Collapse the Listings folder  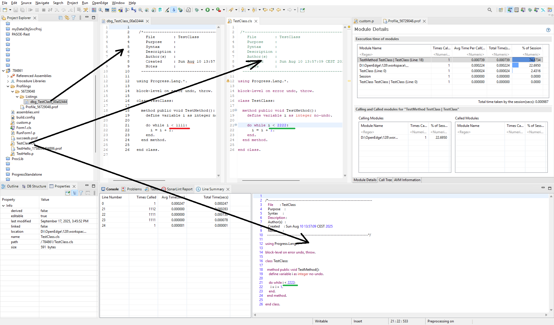[x=17, y=97]
